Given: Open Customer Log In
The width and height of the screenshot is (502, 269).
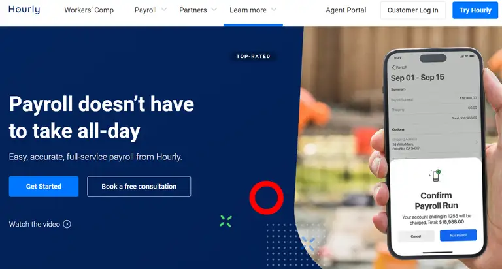Looking at the screenshot, I should coord(412,10).
